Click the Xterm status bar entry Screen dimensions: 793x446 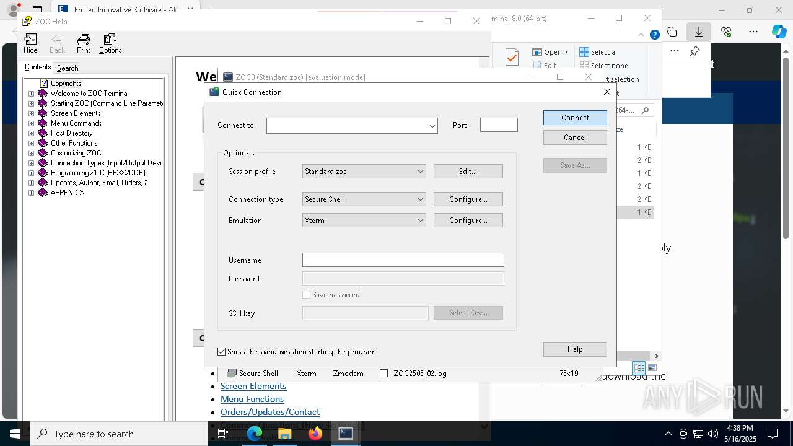[x=306, y=374]
